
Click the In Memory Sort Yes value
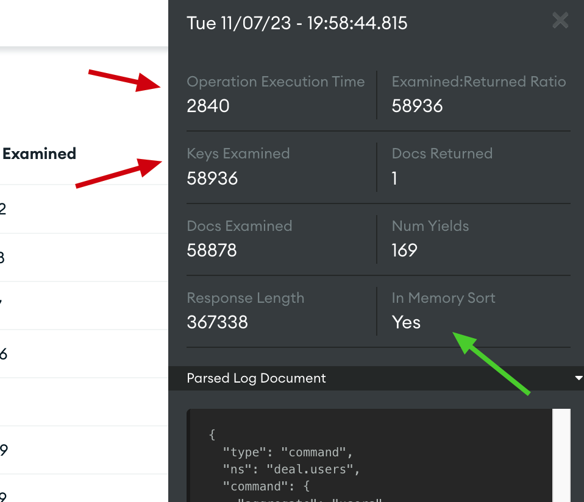tap(406, 322)
